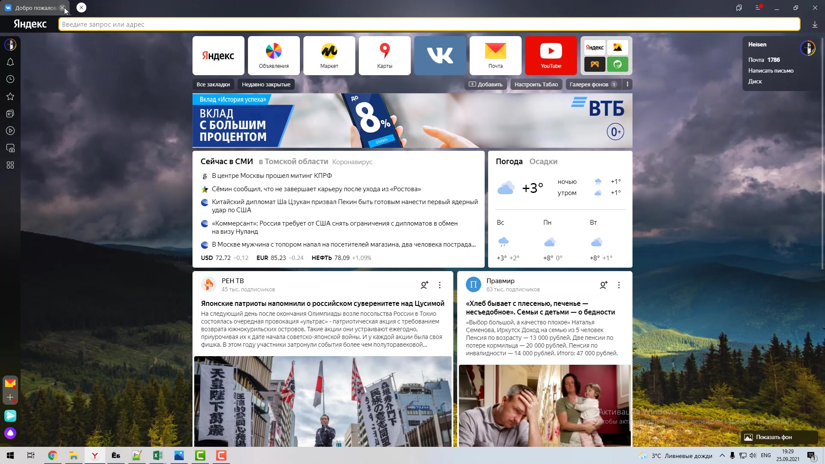The height and width of the screenshot is (464, 825).
Task: Open Карты maps shortcut
Action: tap(384, 55)
